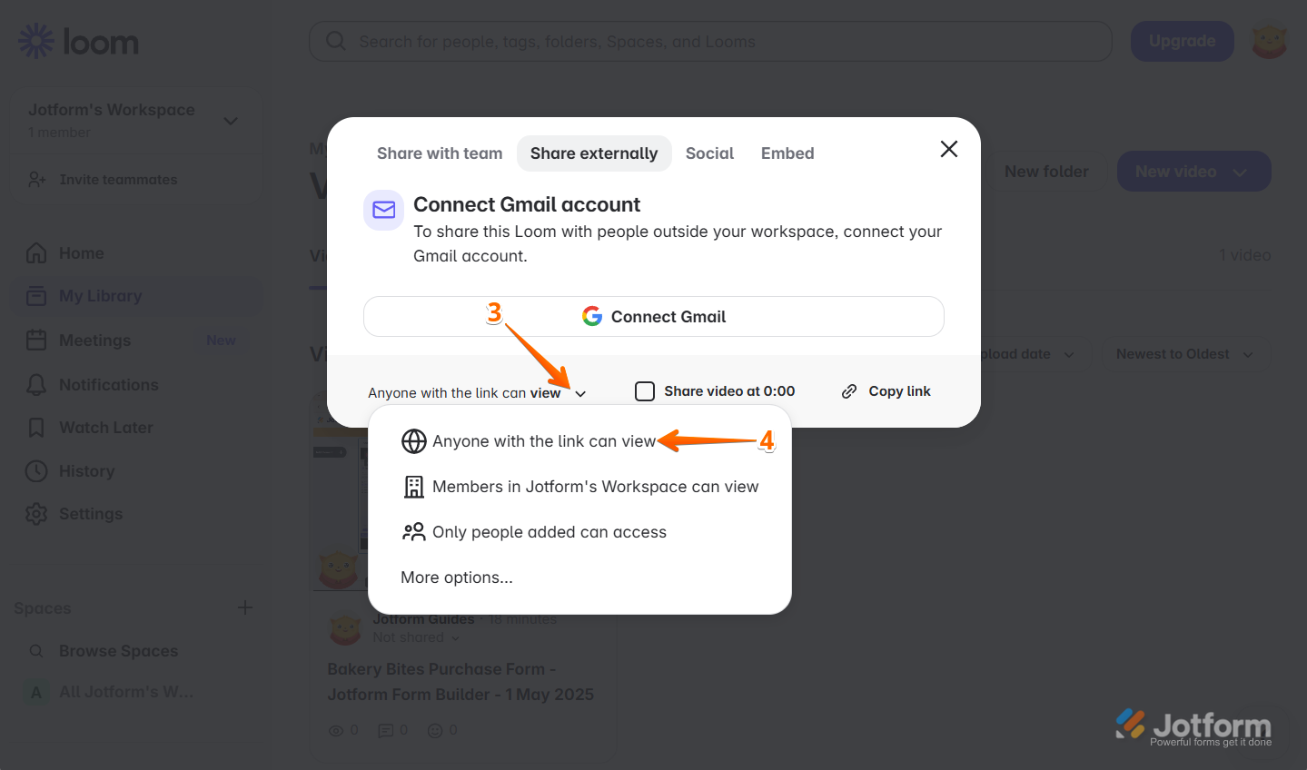Open Notifications bell icon
This screenshot has width=1307, height=770.
click(36, 385)
